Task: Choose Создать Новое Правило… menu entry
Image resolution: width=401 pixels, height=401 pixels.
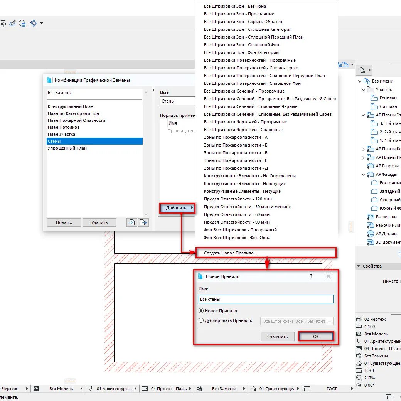Action: pyautogui.click(x=266, y=253)
